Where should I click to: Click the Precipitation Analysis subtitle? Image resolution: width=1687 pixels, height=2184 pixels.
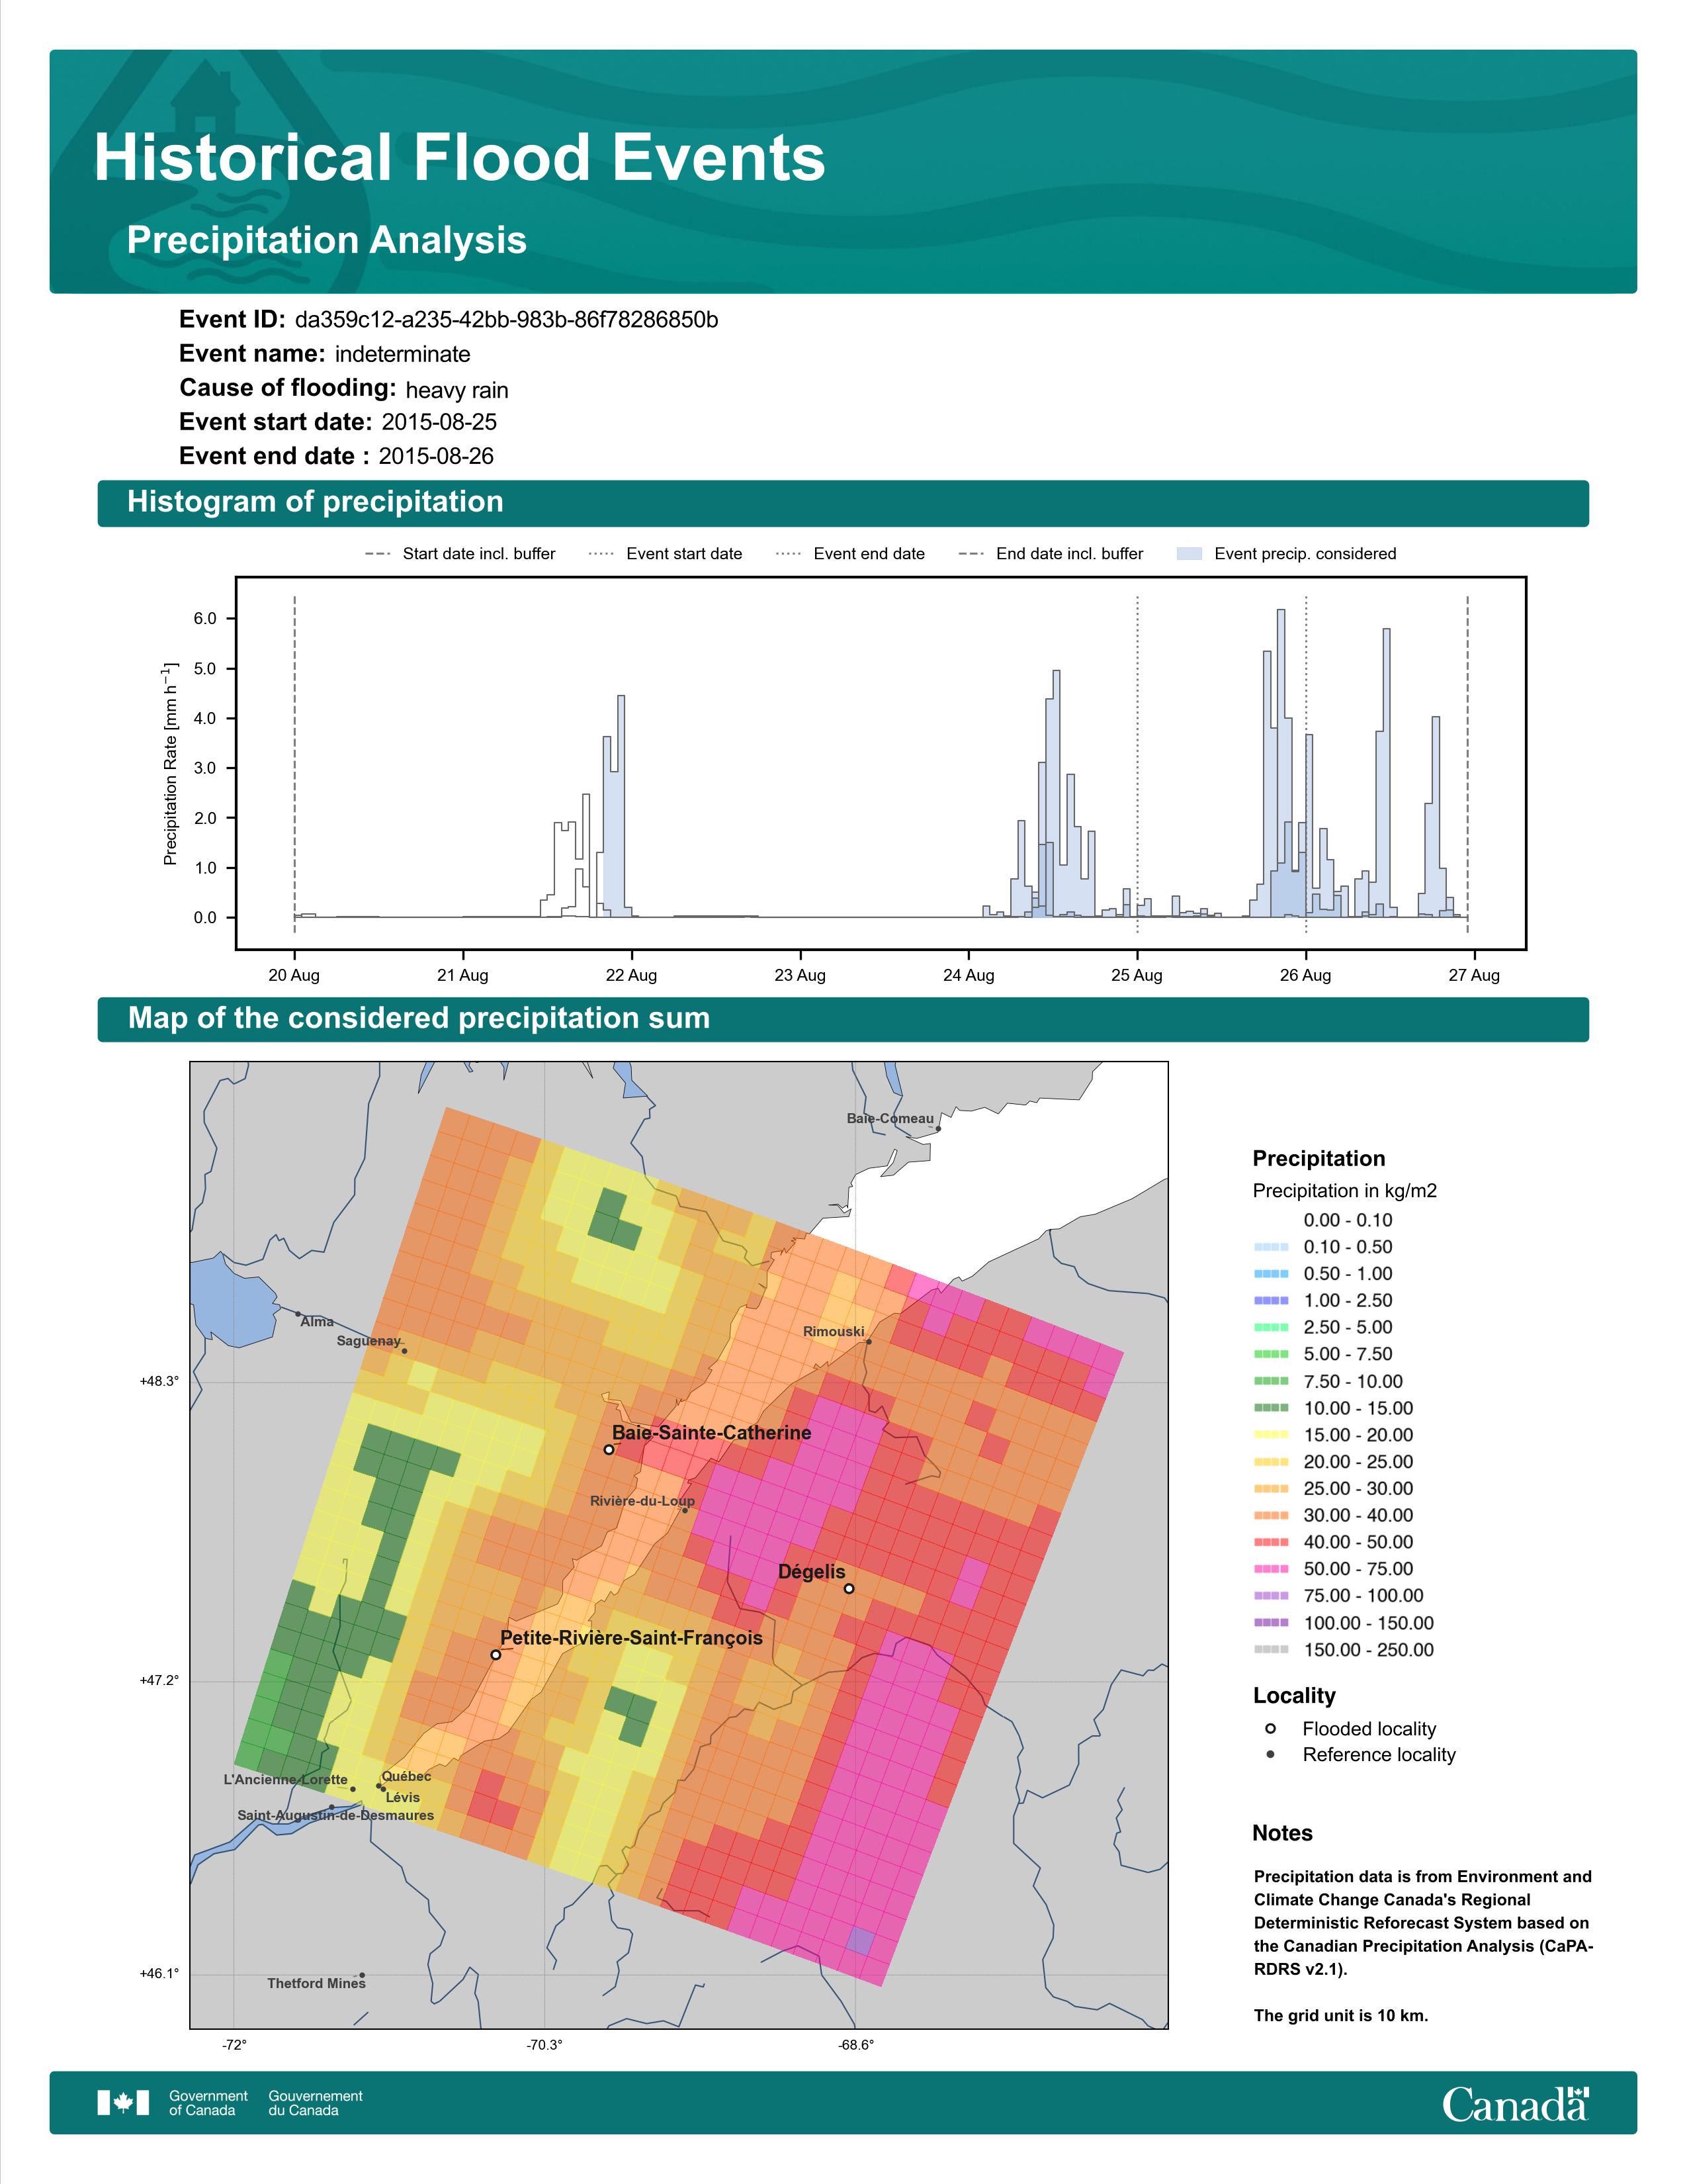327,241
